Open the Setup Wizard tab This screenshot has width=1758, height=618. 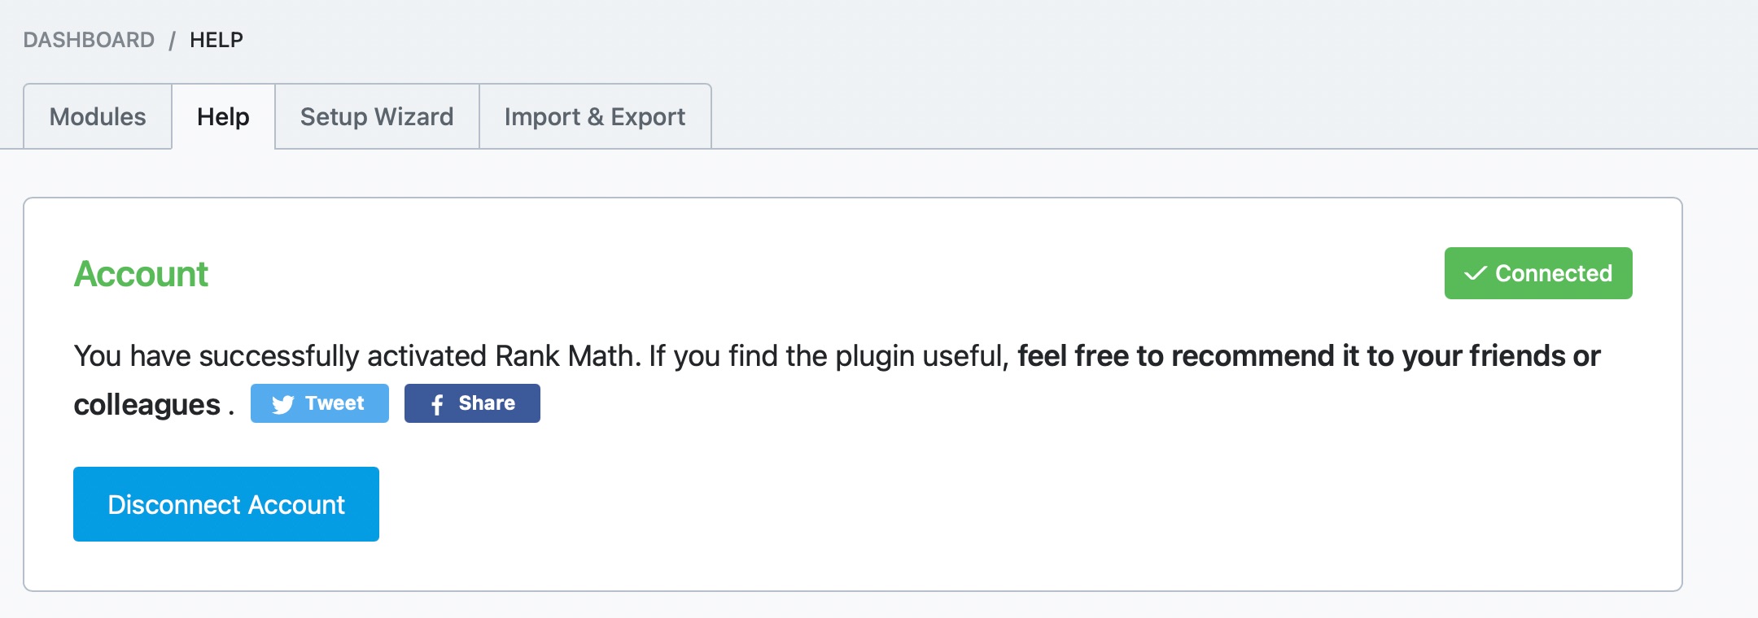(x=377, y=116)
